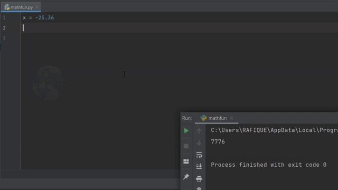The image size is (338, 190).
Task: Close the mathfun run tab
Action: pyautogui.click(x=232, y=118)
